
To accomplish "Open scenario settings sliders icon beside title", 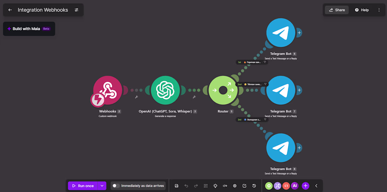I will (76, 10).
